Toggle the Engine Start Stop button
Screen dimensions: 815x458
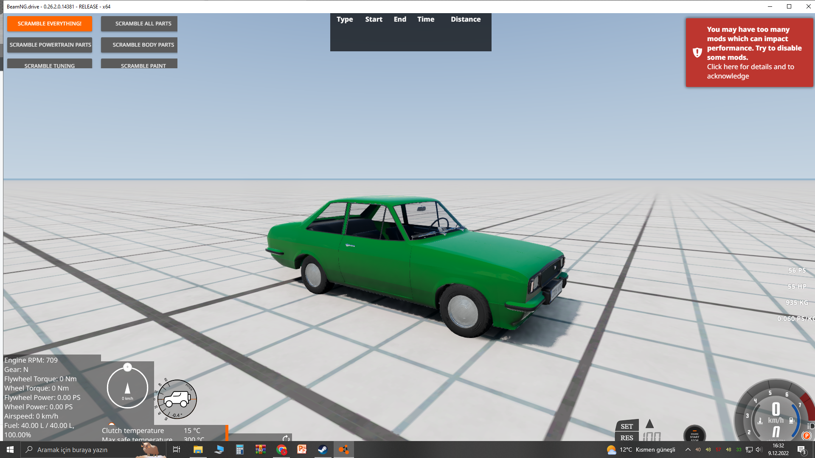point(694,434)
